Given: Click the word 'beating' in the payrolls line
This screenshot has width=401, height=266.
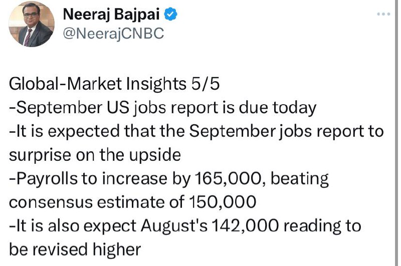Looking at the screenshot, I should [x=299, y=179].
